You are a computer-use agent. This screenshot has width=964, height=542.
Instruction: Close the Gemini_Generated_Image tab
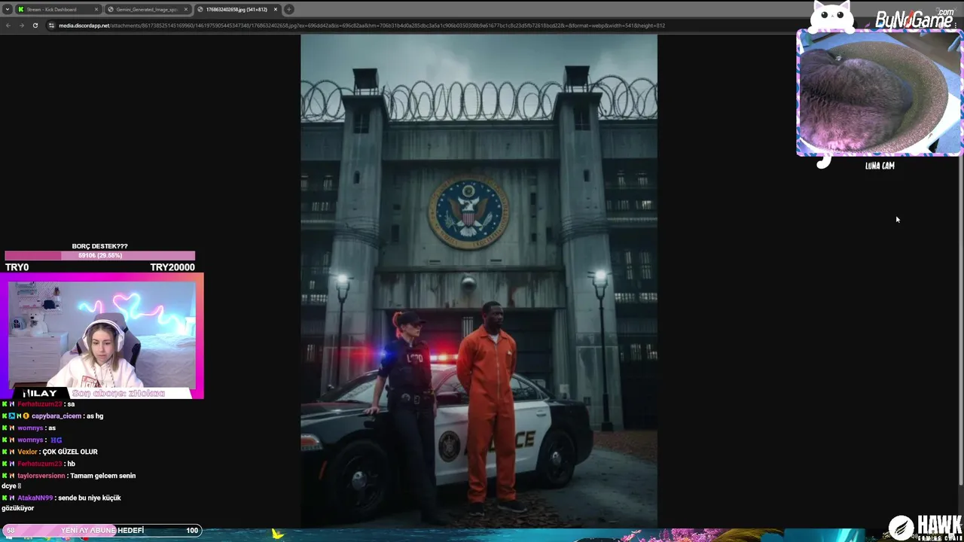(186, 9)
